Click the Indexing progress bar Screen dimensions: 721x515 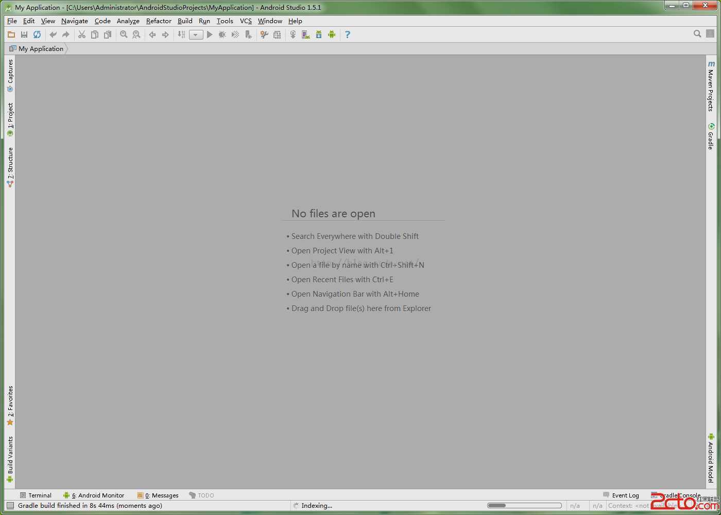click(x=524, y=506)
